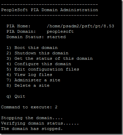Click 'Verifying domain status' output line
The image size is (123, 135).
pyautogui.click(x=40, y=124)
